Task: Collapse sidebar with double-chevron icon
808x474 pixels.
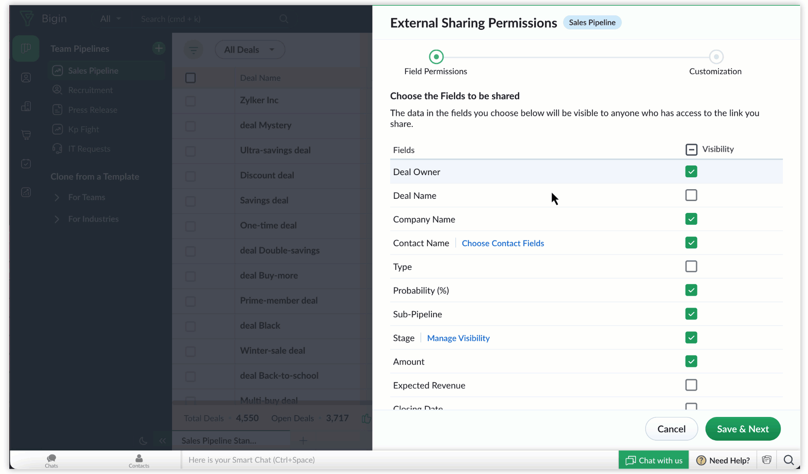Action: (162, 441)
